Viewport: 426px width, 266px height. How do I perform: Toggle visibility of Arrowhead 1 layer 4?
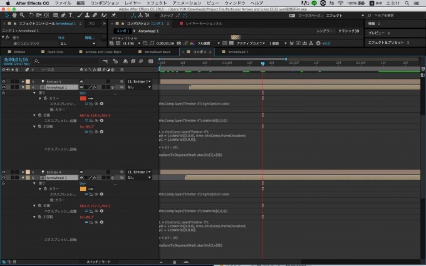tap(4, 87)
